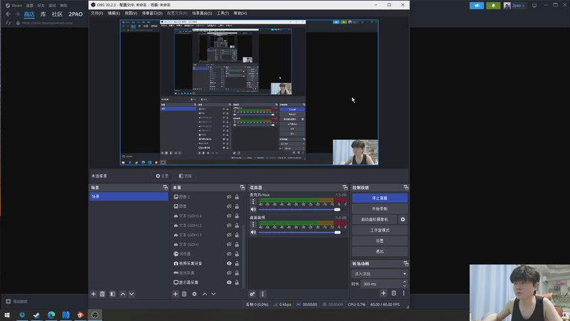Open Steam from the taskbar

(36, 315)
